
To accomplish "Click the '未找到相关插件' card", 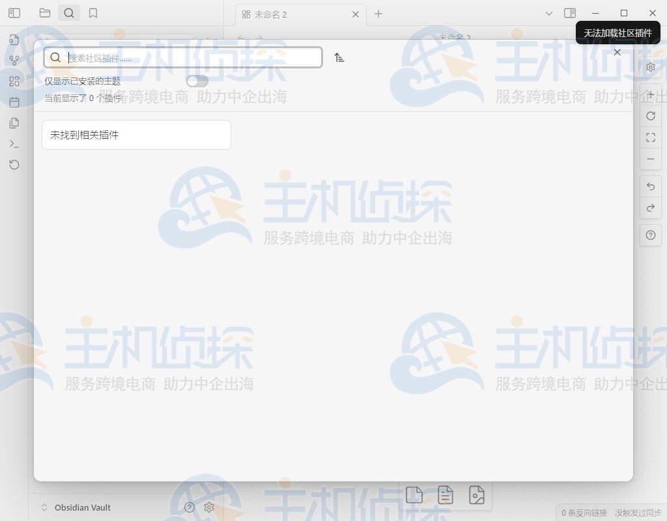I will pos(135,135).
